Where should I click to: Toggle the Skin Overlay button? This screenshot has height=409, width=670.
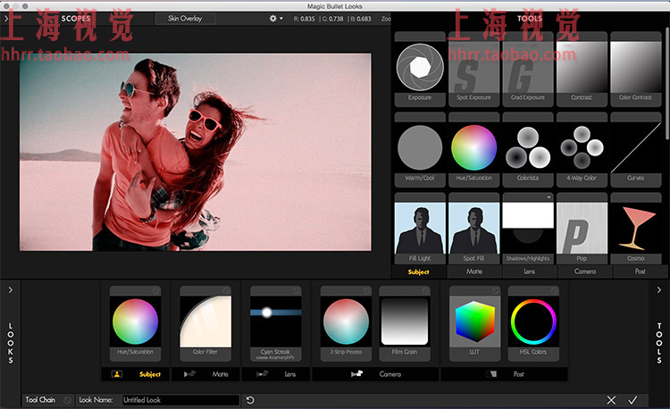[187, 18]
